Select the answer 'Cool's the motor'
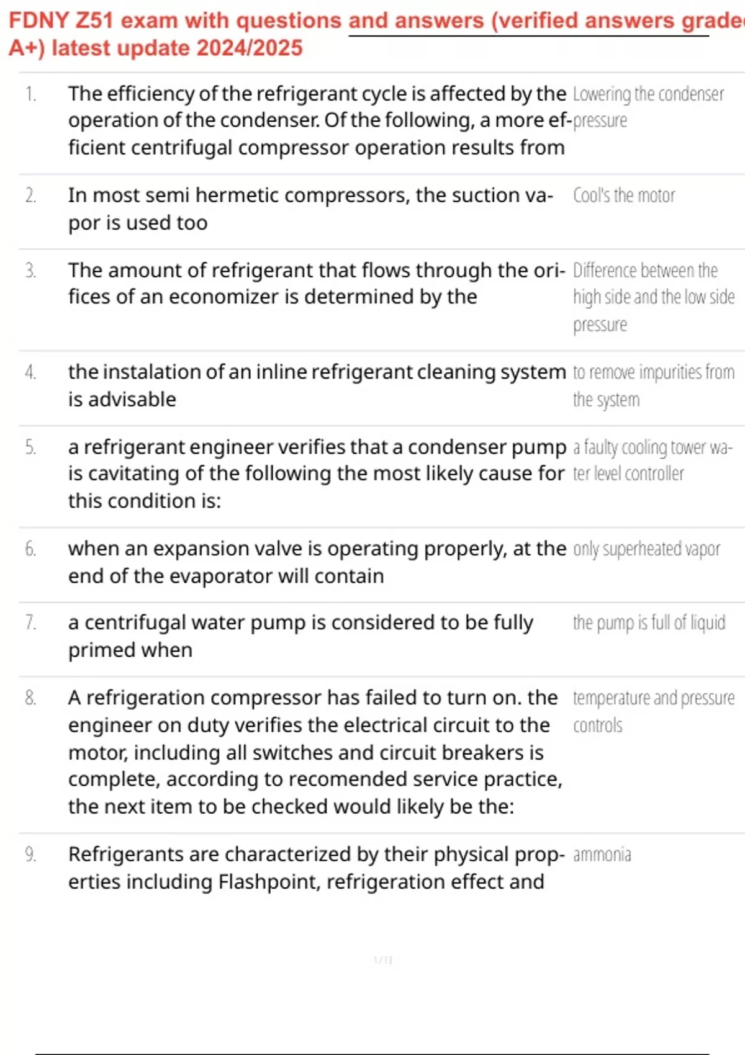745x1055 pixels. click(623, 195)
